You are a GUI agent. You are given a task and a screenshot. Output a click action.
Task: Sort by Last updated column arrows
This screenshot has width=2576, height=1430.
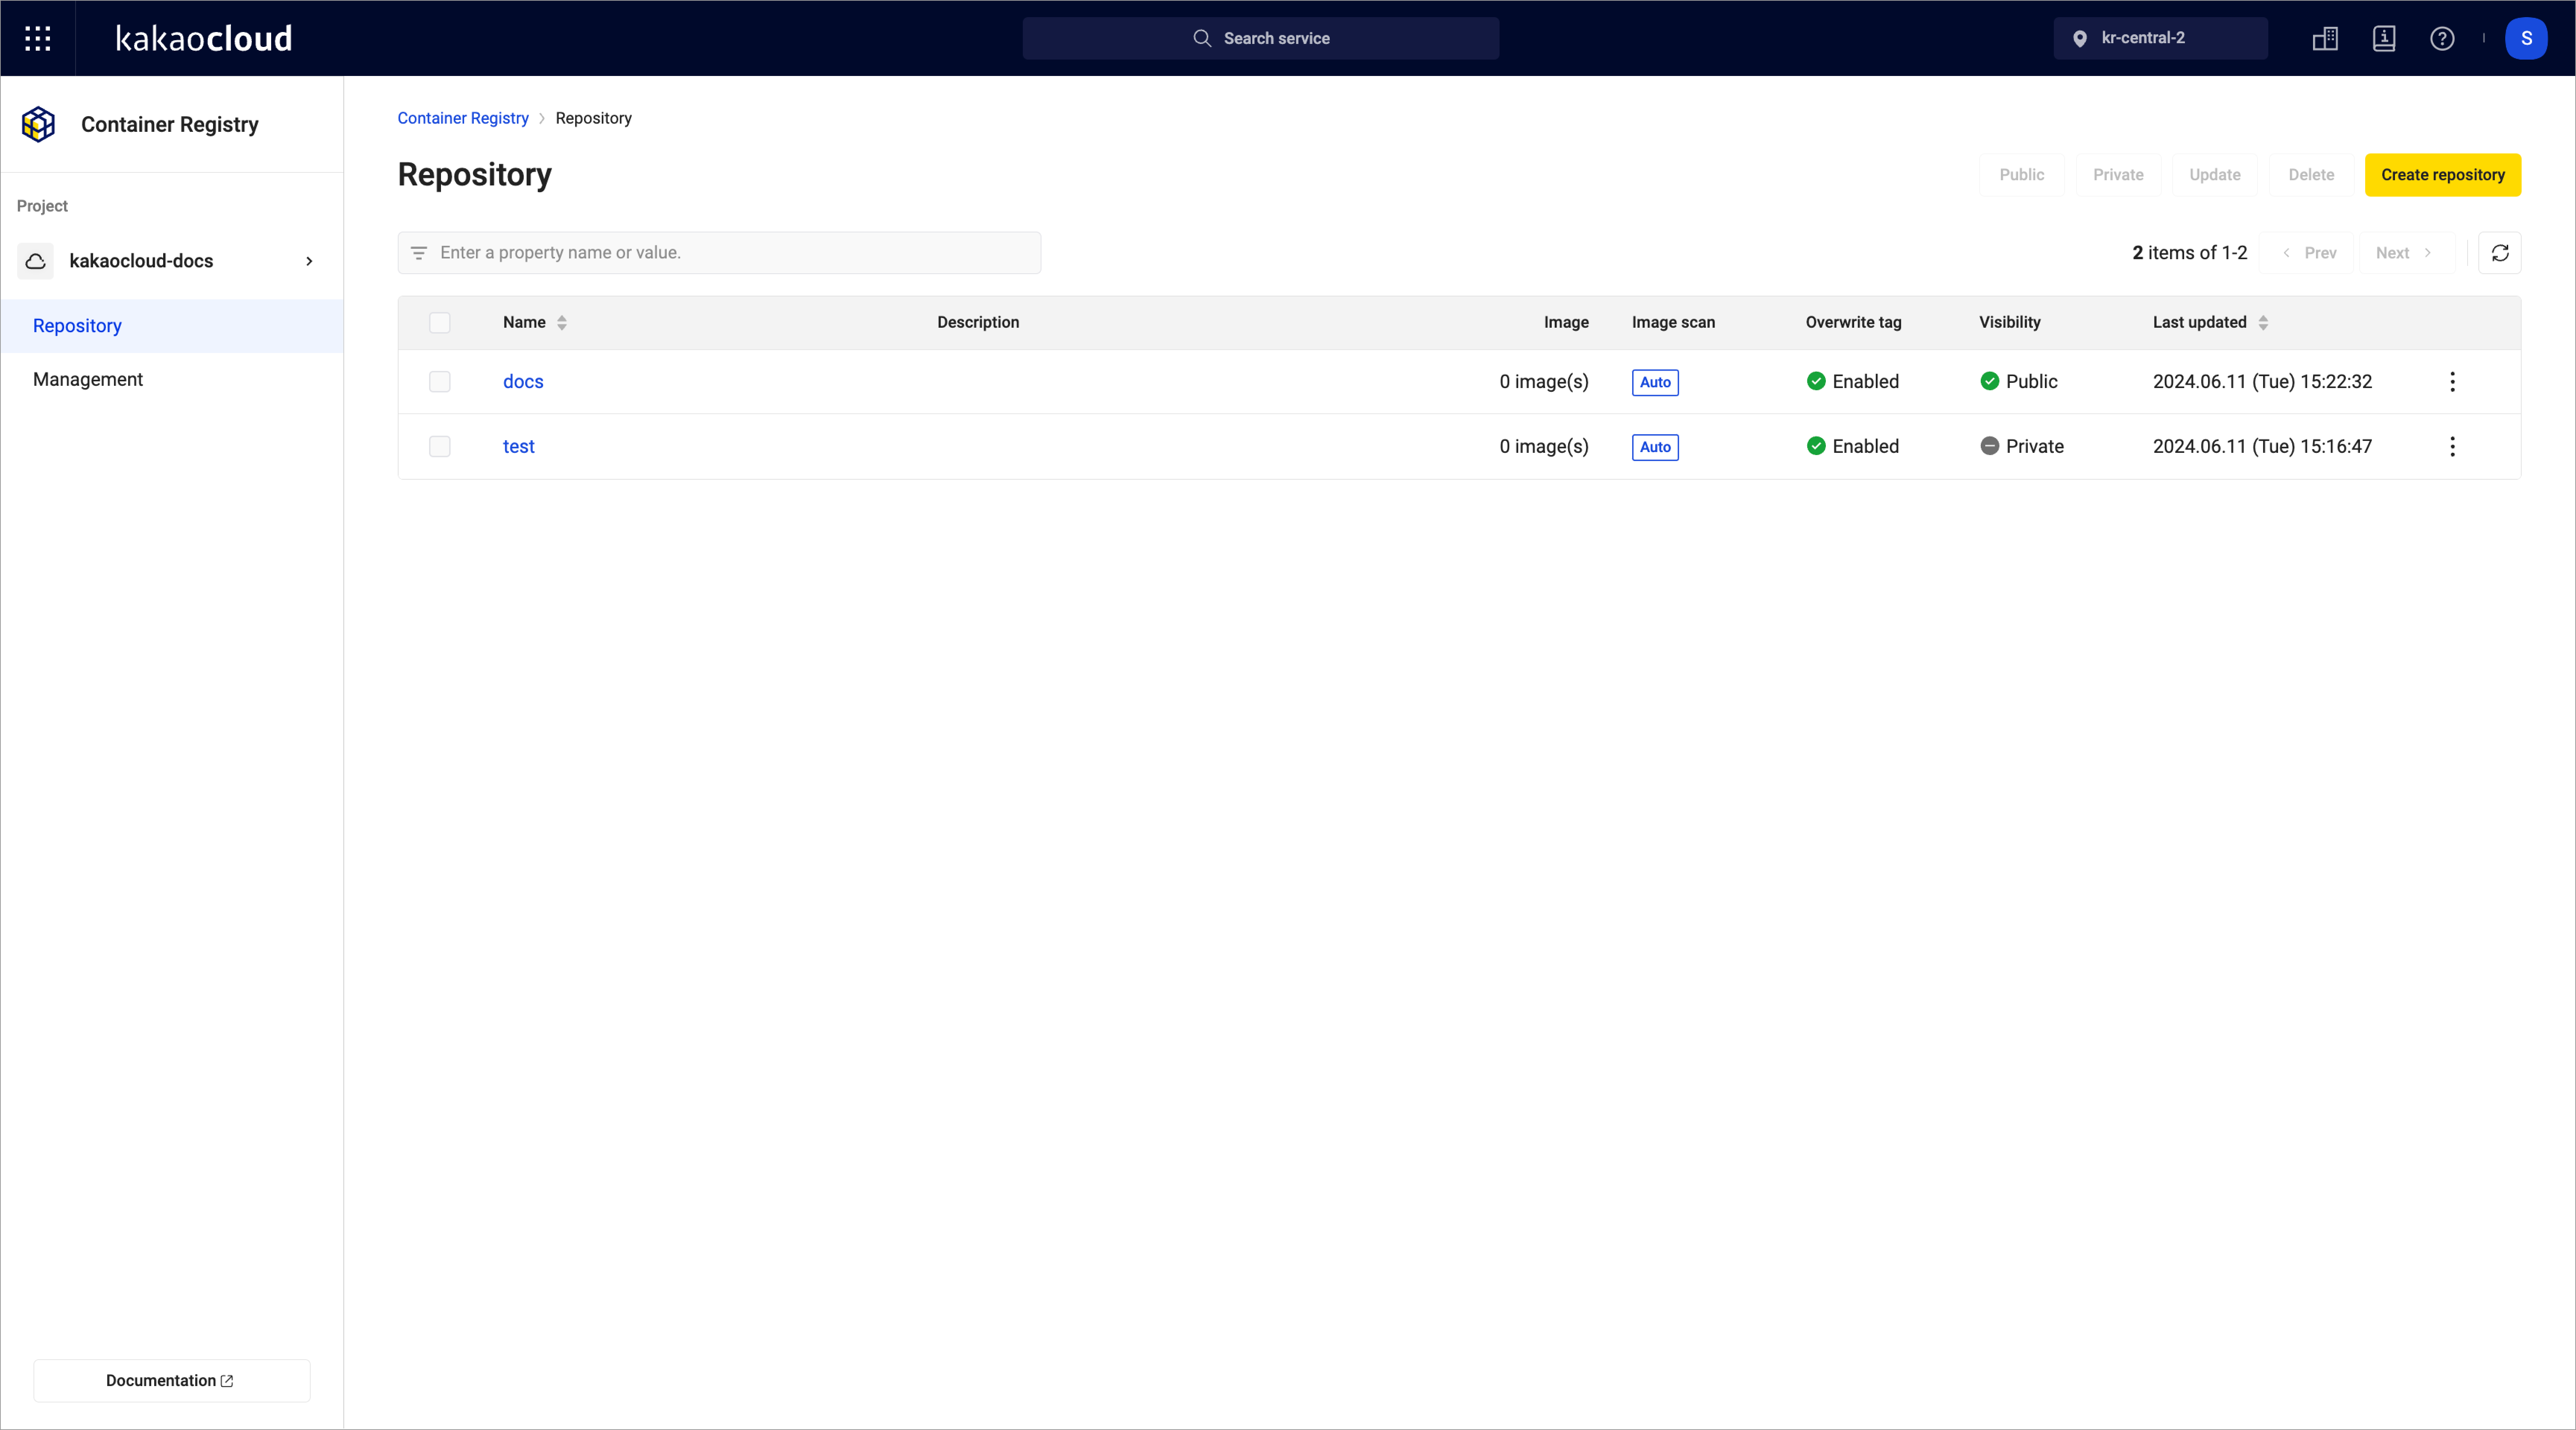[2263, 322]
